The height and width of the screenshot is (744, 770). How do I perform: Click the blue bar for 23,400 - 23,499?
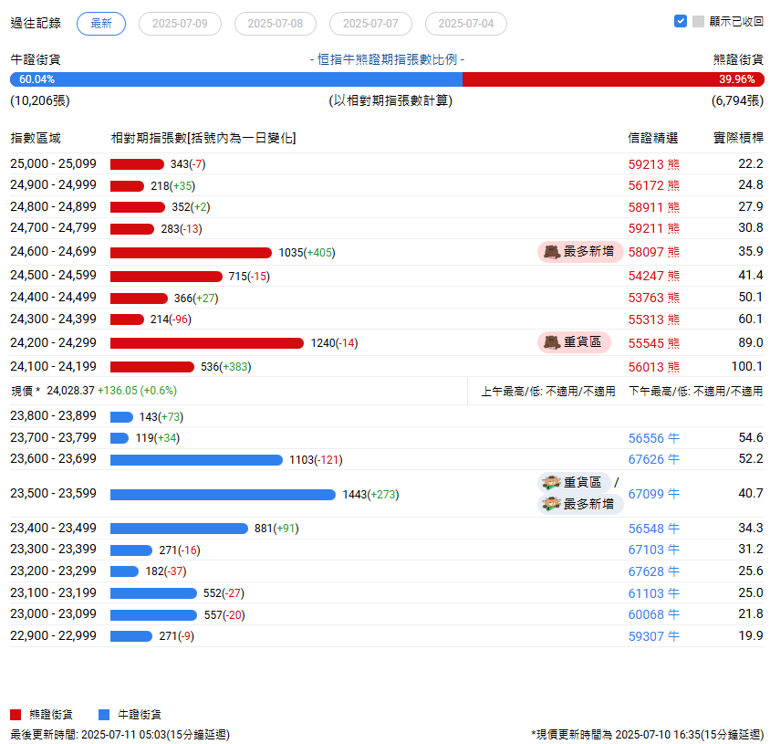[179, 529]
